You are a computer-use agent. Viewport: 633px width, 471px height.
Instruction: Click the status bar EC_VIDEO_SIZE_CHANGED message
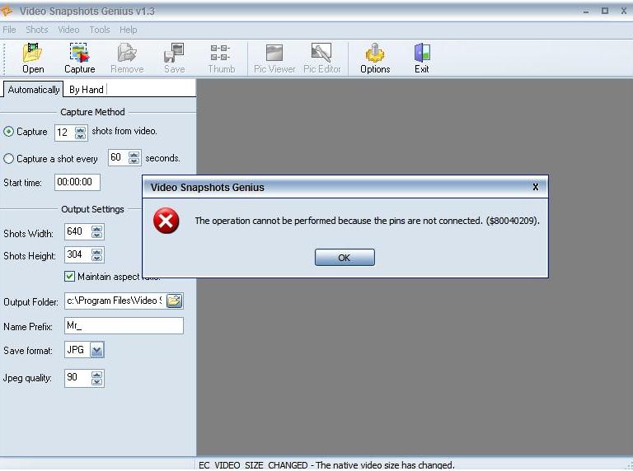[326, 465]
